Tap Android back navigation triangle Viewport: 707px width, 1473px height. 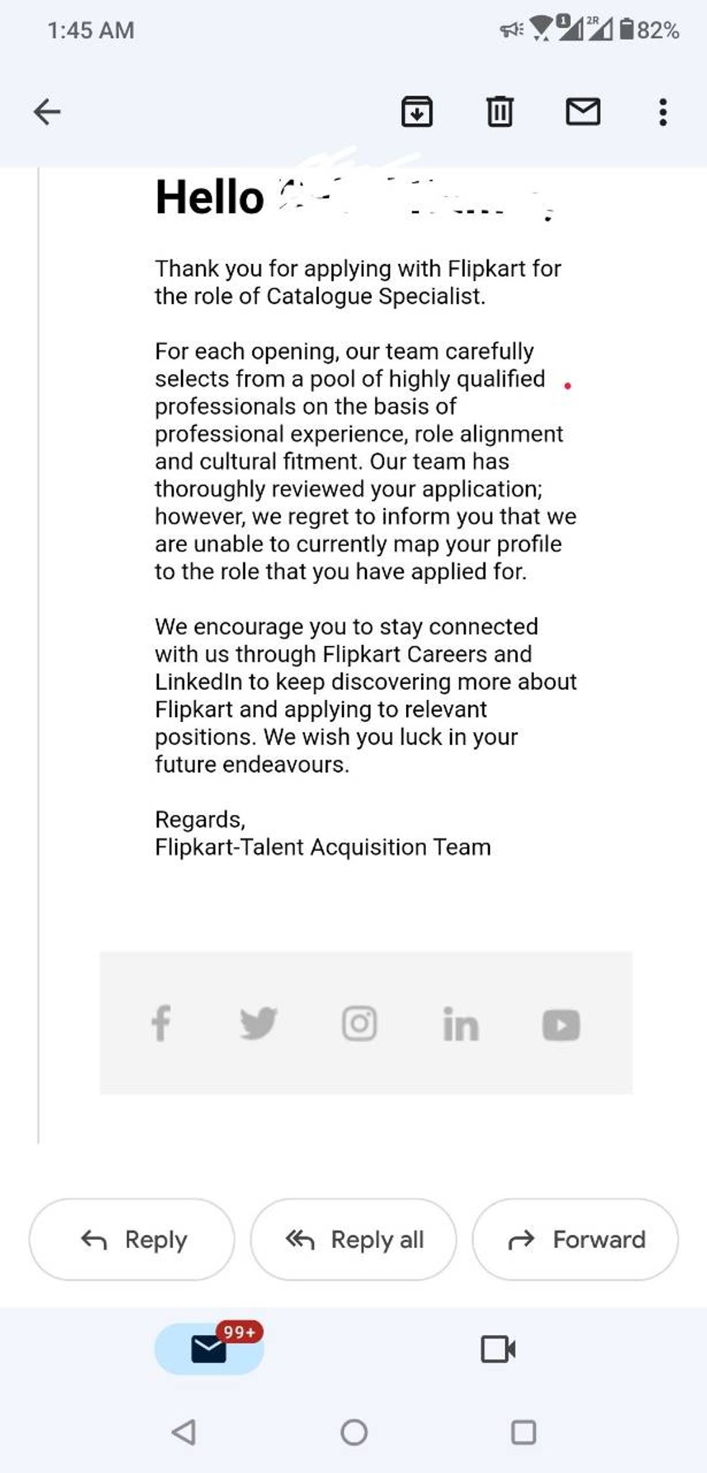[x=184, y=1432]
